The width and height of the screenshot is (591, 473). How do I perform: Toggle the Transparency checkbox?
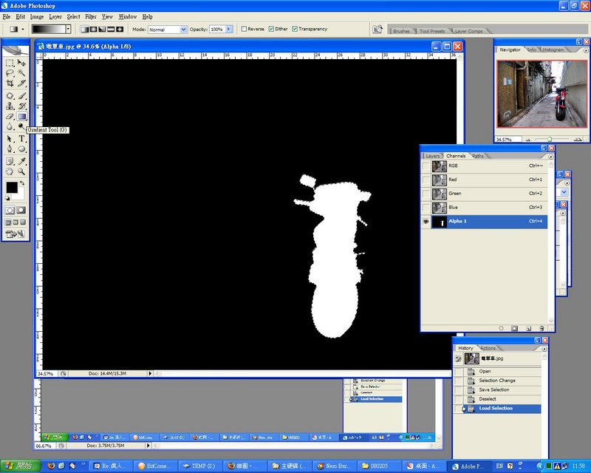(x=295, y=29)
